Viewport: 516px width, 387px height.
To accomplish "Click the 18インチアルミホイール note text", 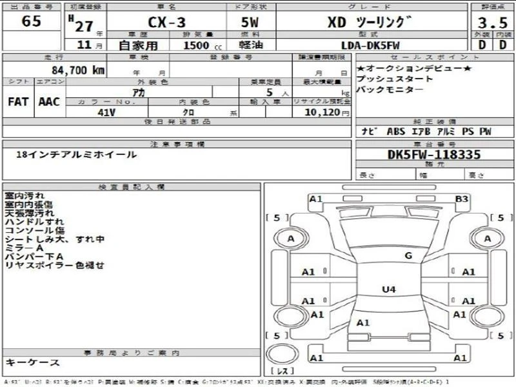I will pyautogui.click(x=76, y=155).
